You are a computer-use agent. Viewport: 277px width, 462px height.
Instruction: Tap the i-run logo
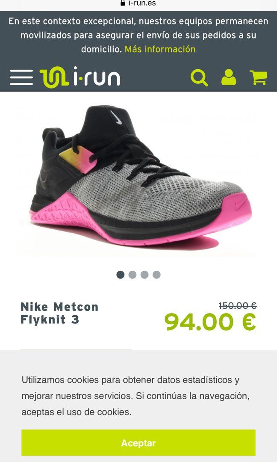pos(80,77)
